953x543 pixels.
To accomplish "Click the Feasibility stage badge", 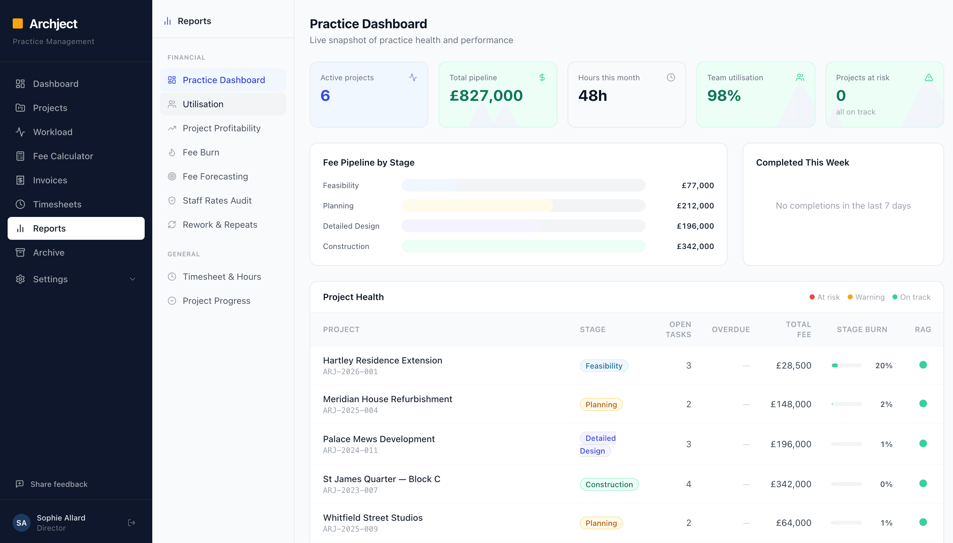I will (x=604, y=366).
